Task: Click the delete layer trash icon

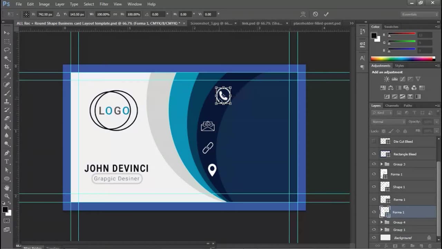Action: click(x=430, y=246)
